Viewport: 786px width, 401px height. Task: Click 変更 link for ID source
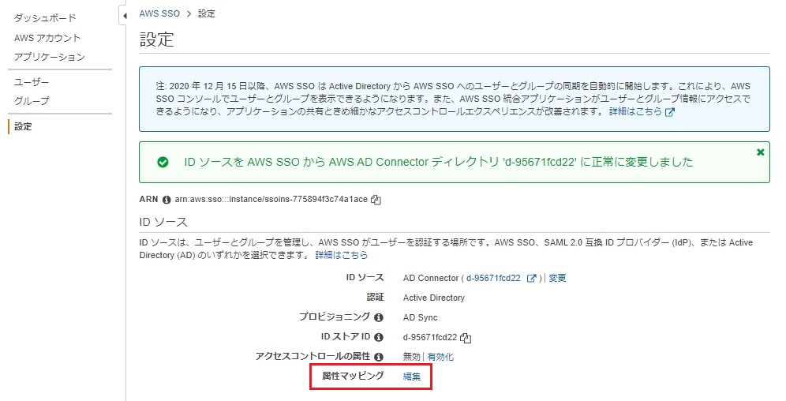pyautogui.click(x=557, y=278)
